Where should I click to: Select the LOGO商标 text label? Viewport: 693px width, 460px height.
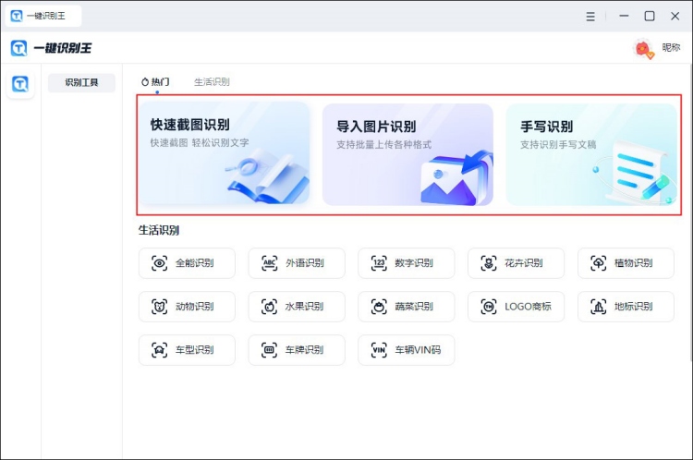point(529,307)
